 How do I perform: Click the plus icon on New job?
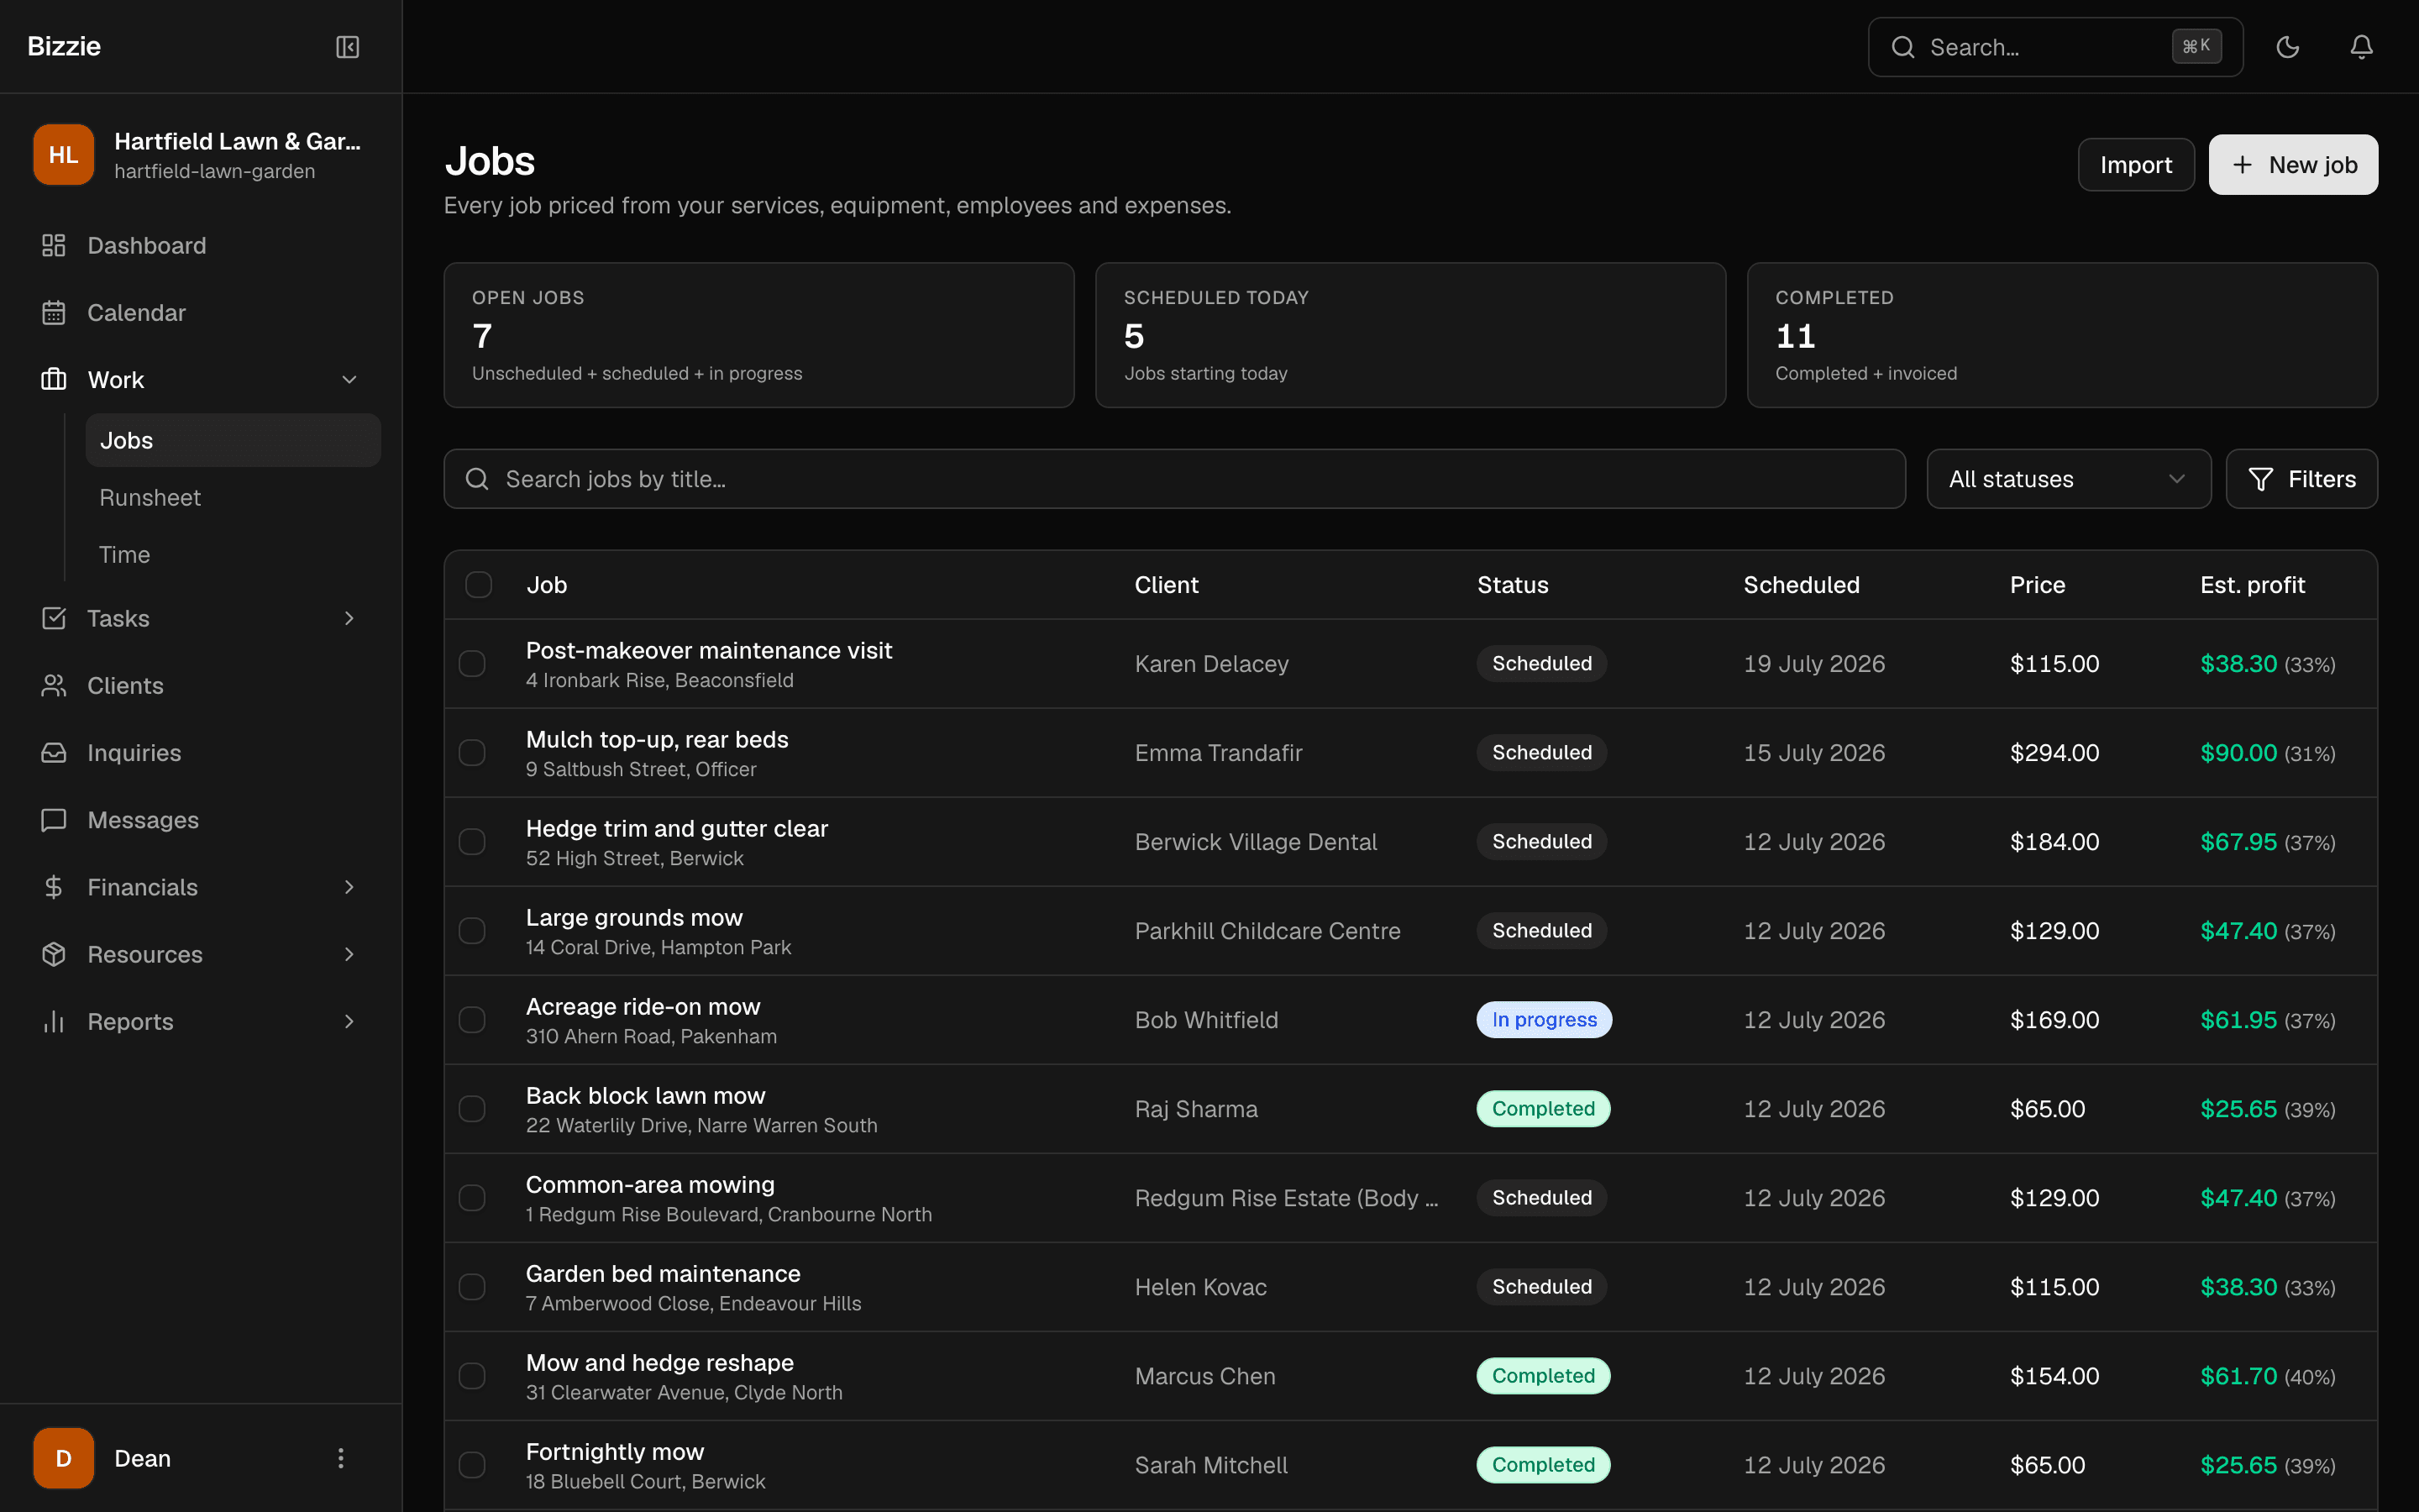coord(2243,165)
